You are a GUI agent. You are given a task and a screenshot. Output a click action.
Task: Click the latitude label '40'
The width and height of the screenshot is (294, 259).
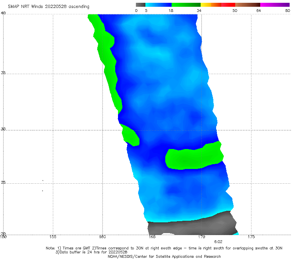pos(3,13)
